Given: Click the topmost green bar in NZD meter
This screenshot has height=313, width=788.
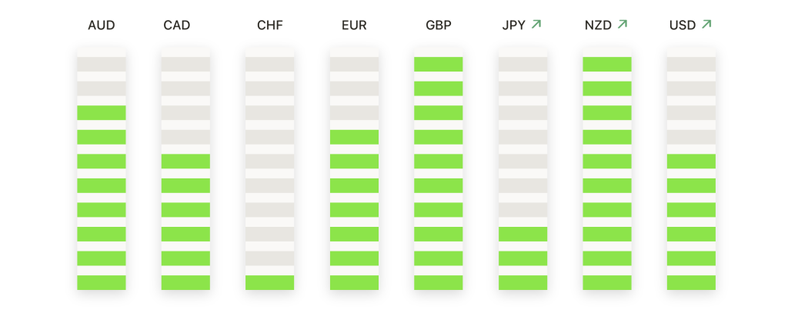Looking at the screenshot, I should (x=607, y=65).
